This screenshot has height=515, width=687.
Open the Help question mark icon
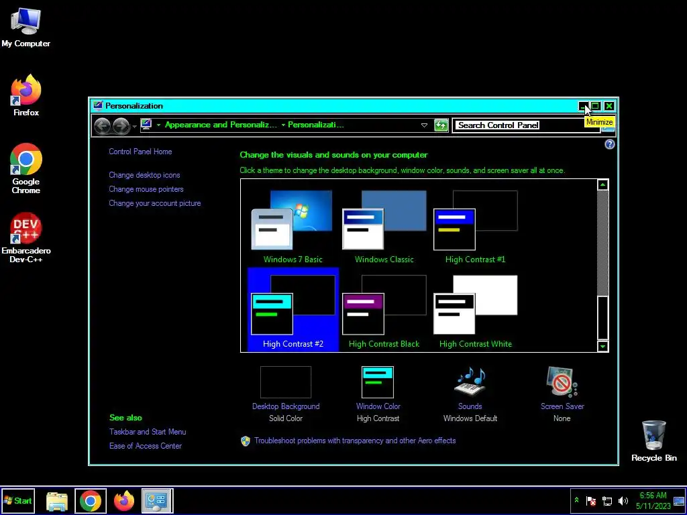click(609, 145)
